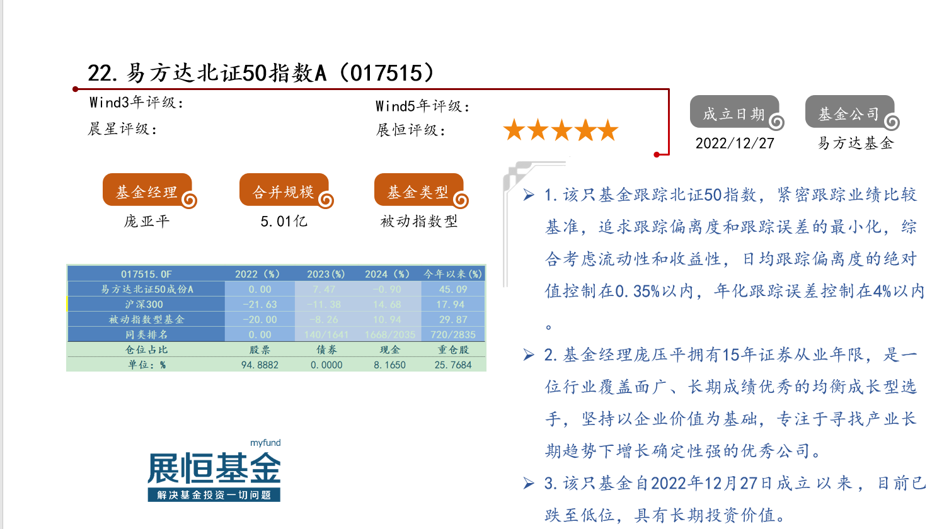Select the 合并规模 orange badge

click(x=284, y=190)
